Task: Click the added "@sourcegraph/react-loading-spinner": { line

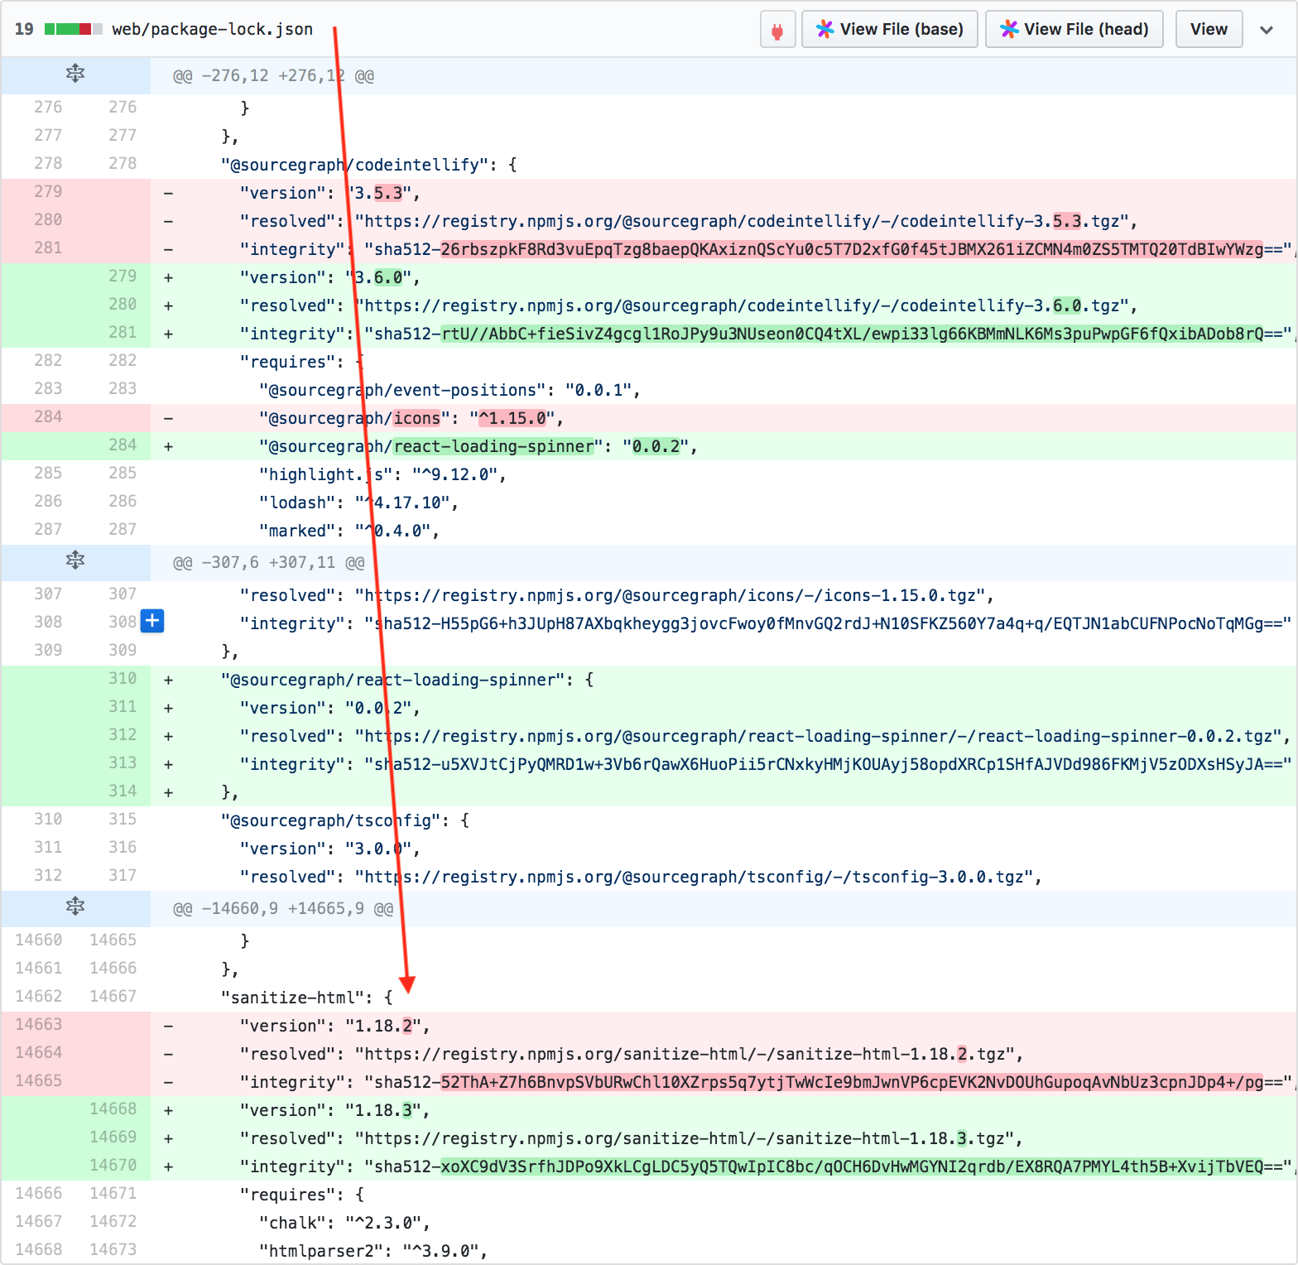Action: click(407, 680)
